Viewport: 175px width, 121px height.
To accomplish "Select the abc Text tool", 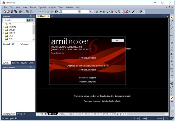I will 172,54.
